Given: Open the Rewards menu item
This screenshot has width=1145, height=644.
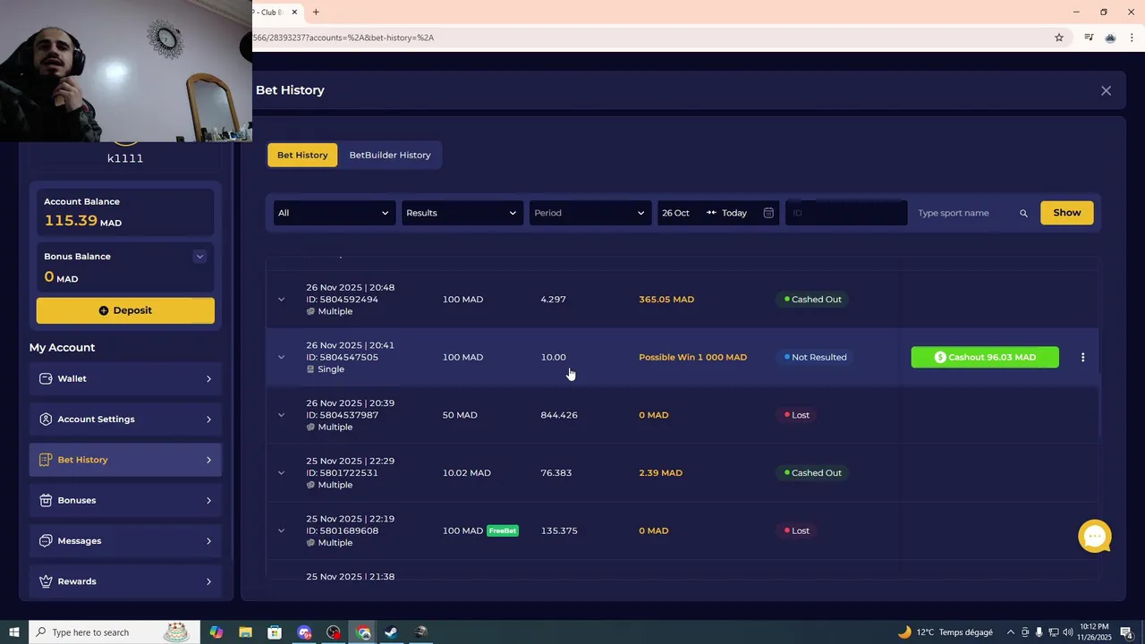Looking at the screenshot, I should point(125,581).
